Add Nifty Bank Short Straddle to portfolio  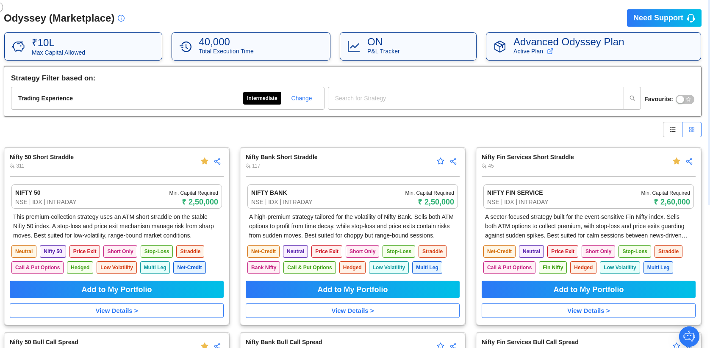pyautogui.click(x=352, y=290)
